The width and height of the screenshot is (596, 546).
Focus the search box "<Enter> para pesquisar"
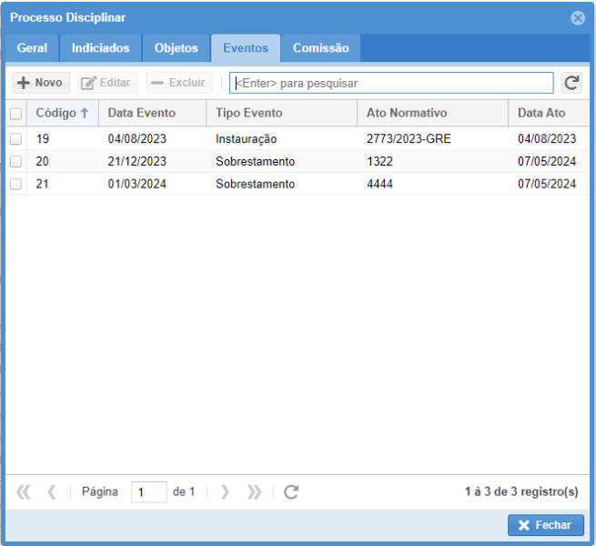(x=390, y=83)
